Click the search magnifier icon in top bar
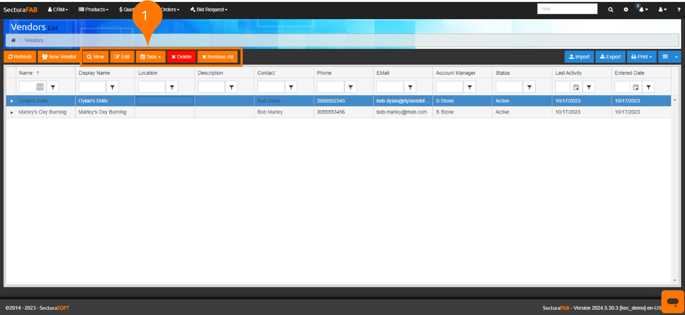The width and height of the screenshot is (685, 315). (610, 10)
